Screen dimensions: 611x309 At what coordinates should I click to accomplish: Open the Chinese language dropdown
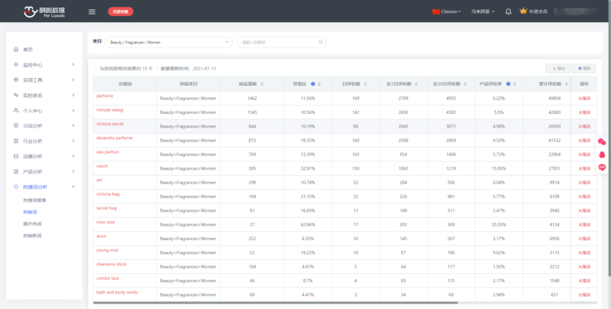447,11
